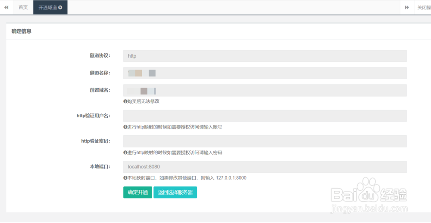Click the info icon beside 请输入密码 hint
This screenshot has height=223, width=431.
pos(125,153)
